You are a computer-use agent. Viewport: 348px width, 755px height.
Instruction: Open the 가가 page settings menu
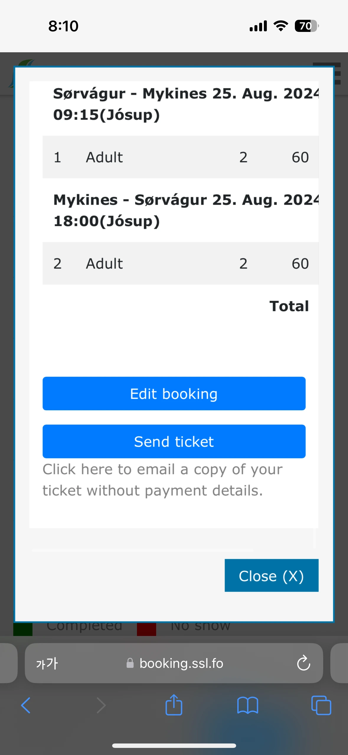[47, 663]
